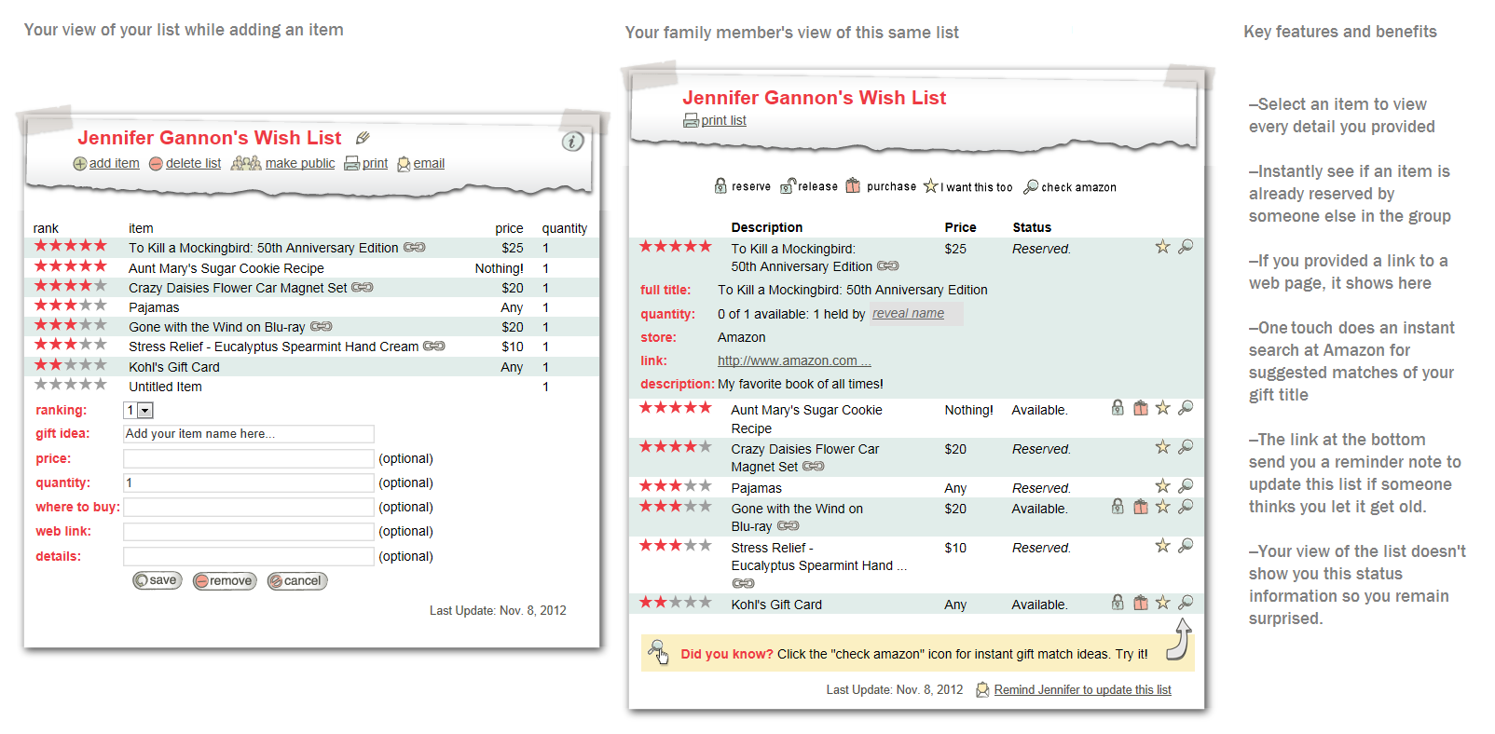Click the check amazon magnifier for To Kill a Mockingbird
This screenshot has width=1495, height=734.
(1186, 247)
